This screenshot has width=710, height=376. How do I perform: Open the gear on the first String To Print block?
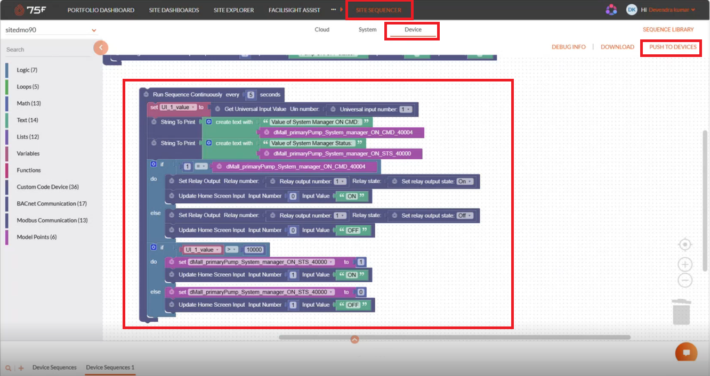click(x=154, y=122)
